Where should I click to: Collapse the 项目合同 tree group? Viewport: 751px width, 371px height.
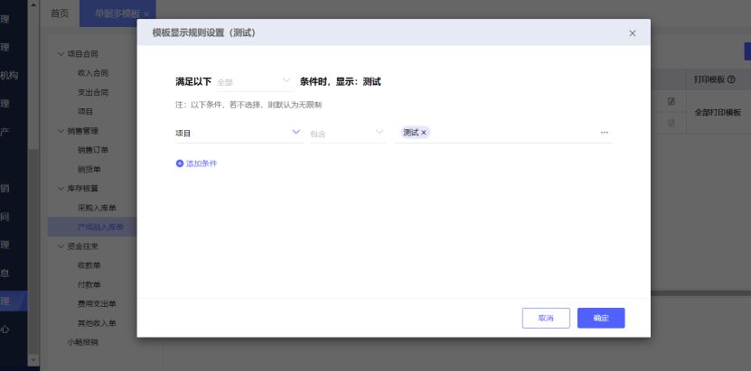click(61, 54)
